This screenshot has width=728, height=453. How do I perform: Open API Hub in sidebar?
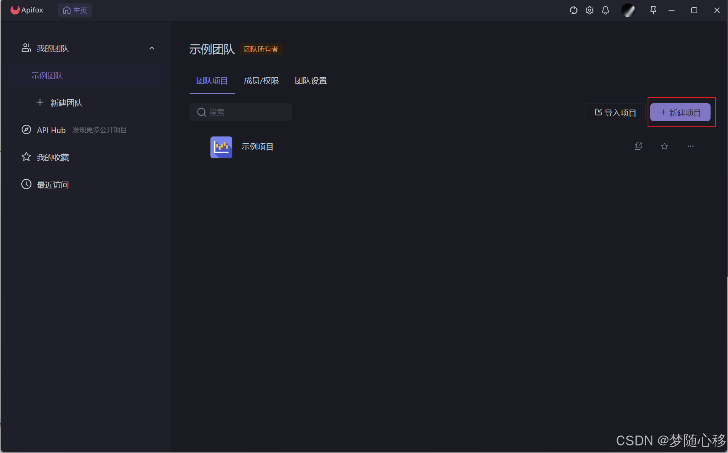point(51,130)
